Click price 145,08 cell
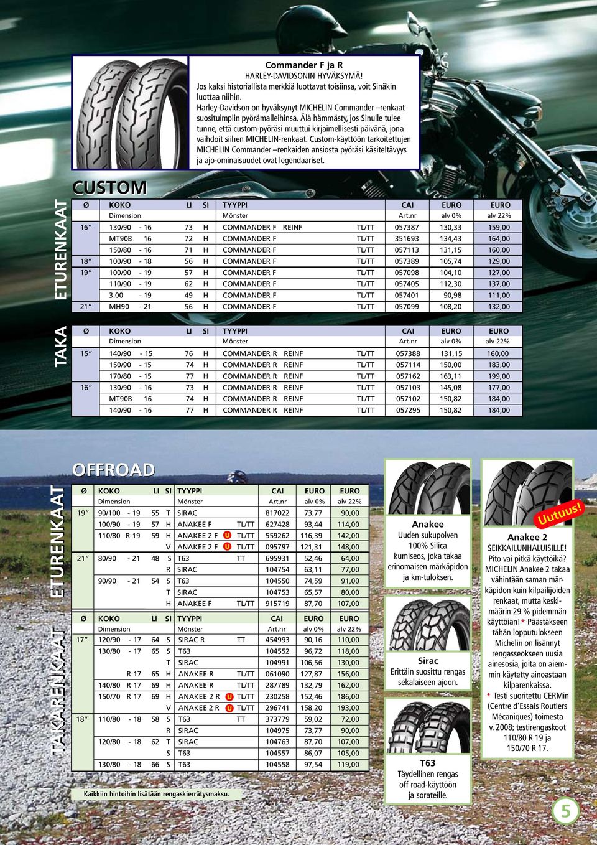This screenshot has width=597, height=845. coord(451,388)
